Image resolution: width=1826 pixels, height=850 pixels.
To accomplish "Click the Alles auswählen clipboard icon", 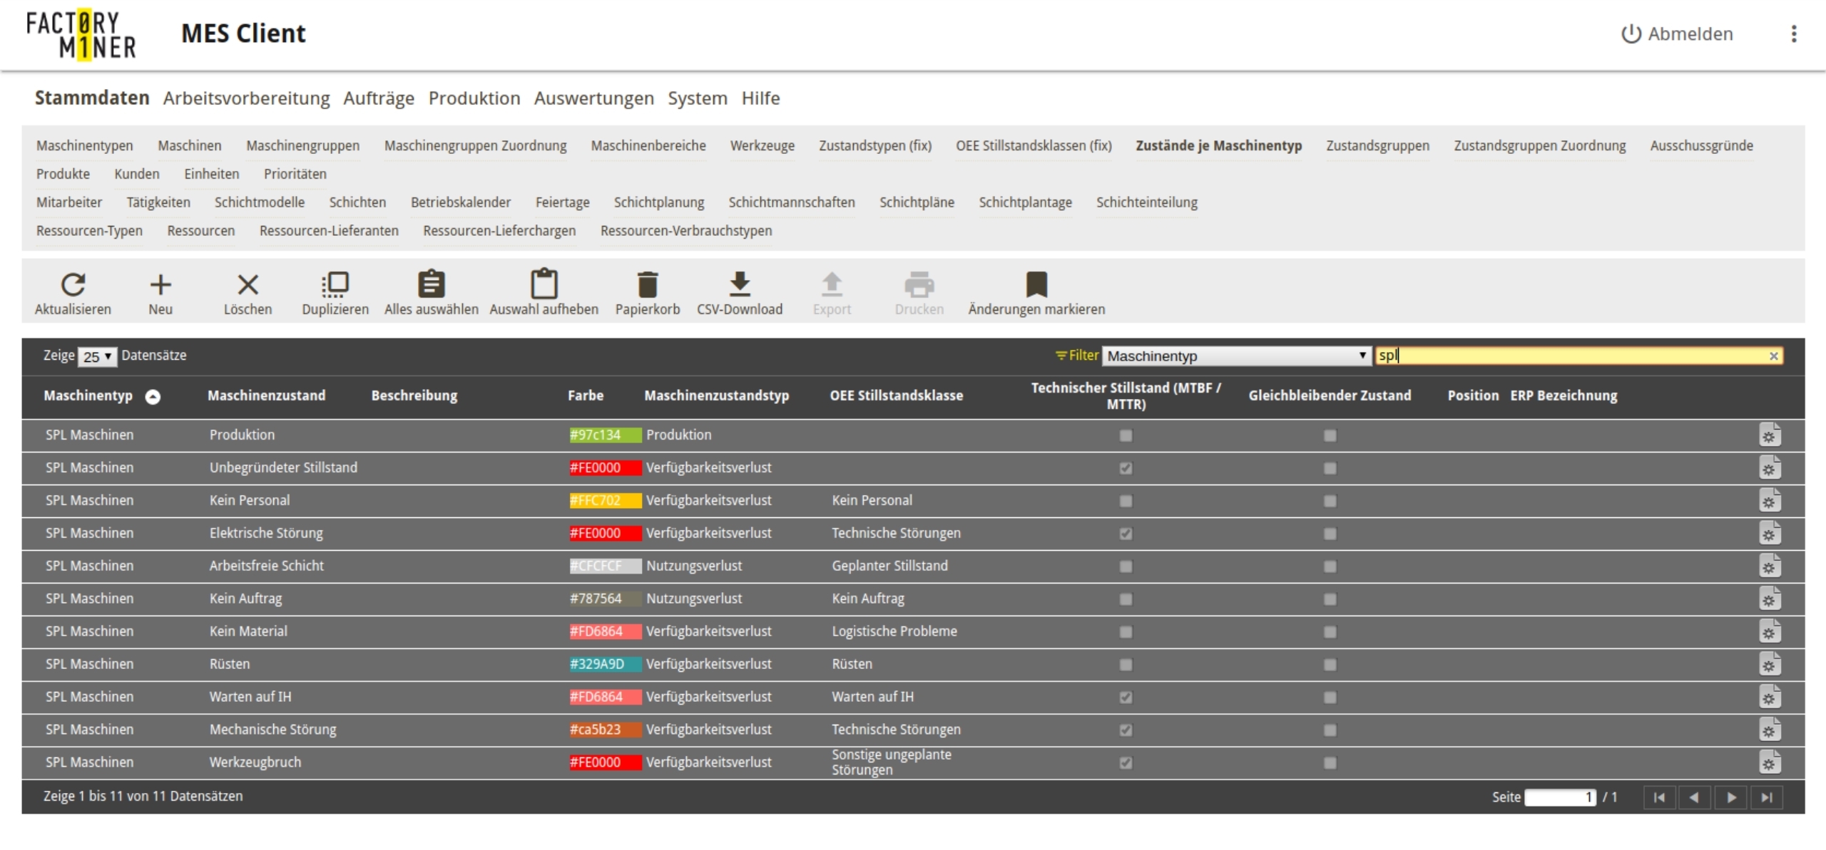I will click(x=431, y=284).
